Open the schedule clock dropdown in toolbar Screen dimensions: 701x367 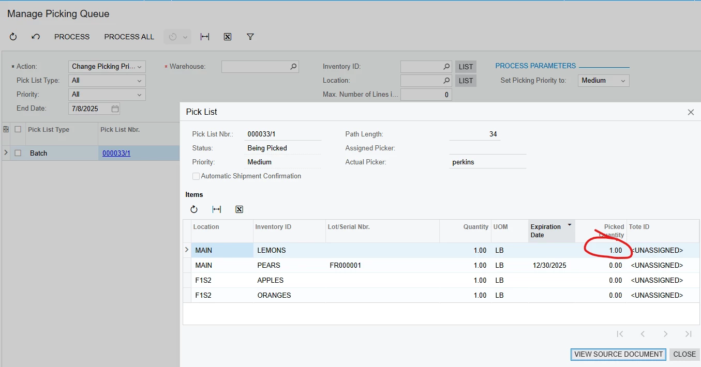(177, 37)
